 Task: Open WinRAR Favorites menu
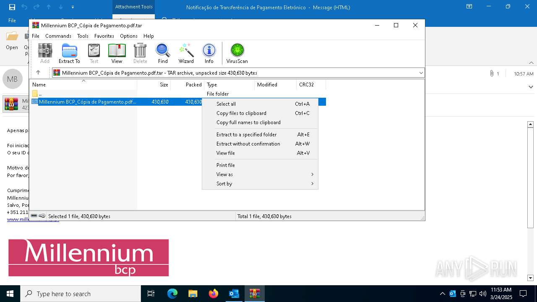[x=104, y=36]
